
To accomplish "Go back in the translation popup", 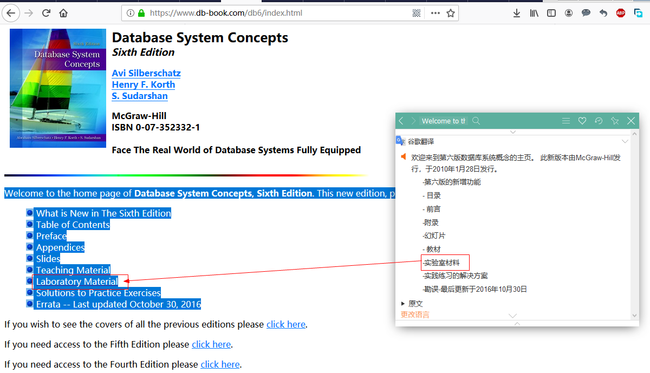I will coord(401,121).
